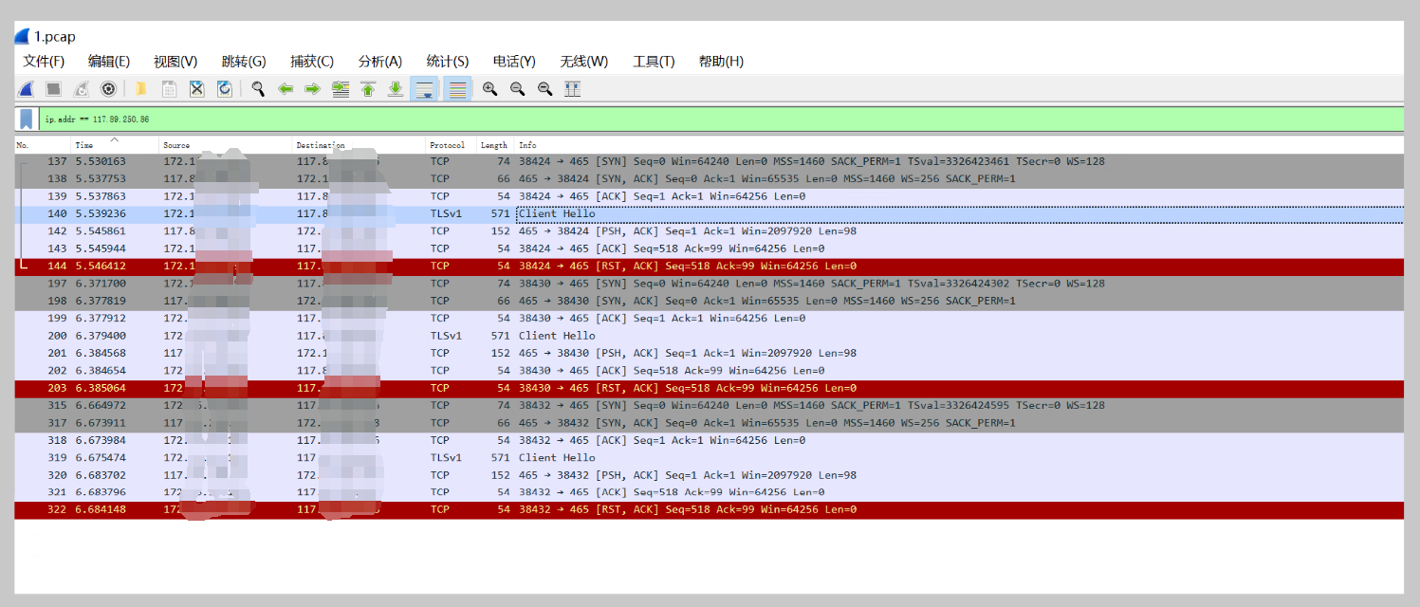
Task: Close the capture file using the X icon
Action: (x=196, y=89)
